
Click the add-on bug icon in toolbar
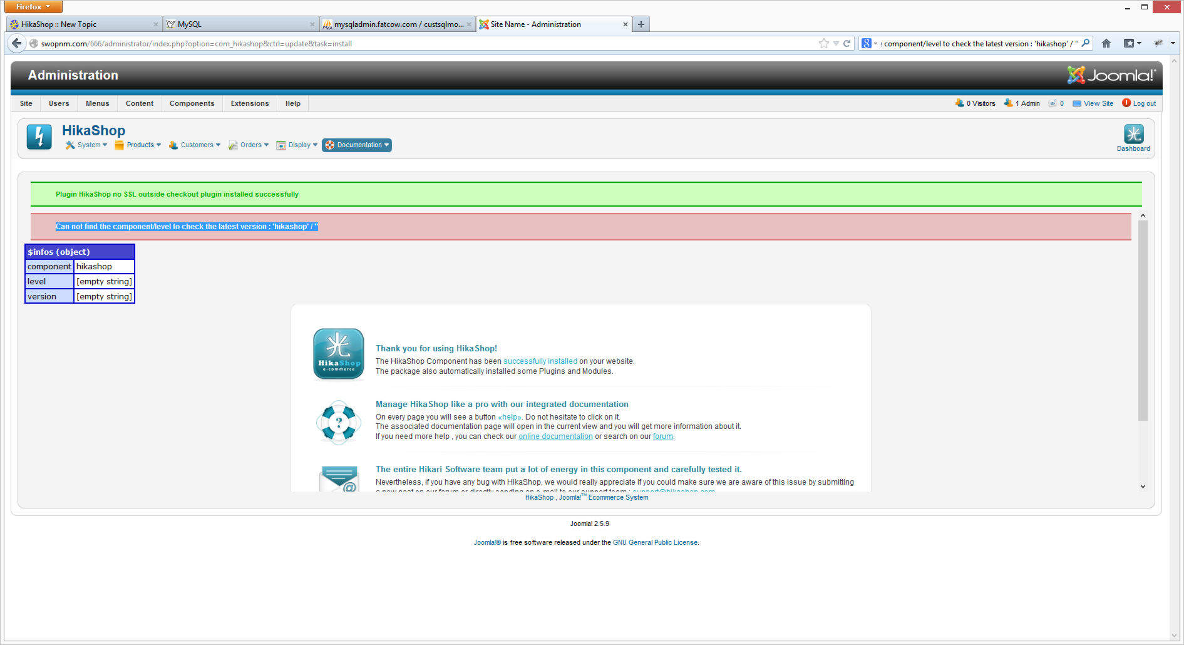[1158, 43]
